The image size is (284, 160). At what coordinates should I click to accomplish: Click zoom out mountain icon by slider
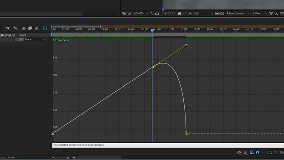(53, 158)
